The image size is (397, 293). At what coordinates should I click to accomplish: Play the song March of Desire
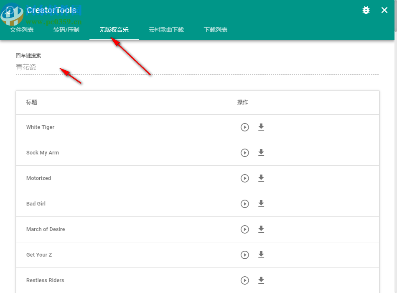point(245,229)
